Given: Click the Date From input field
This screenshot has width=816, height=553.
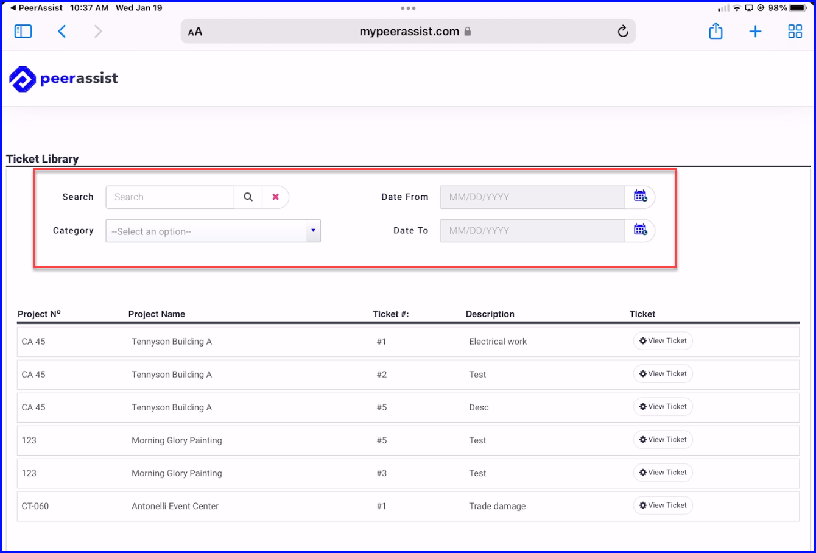Looking at the screenshot, I should 533,197.
